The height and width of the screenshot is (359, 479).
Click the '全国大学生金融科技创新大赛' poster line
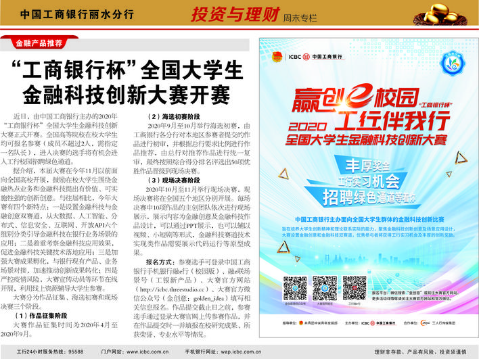pos(366,139)
